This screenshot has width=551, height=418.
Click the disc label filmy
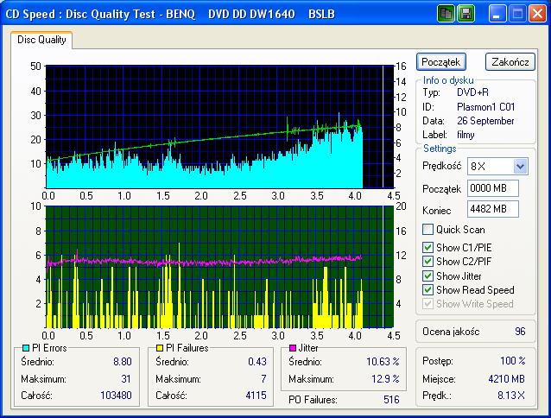tap(465, 135)
